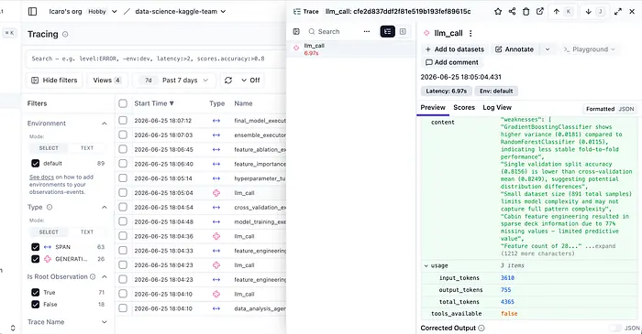Uncheck True in Is Root Observation

[35, 292]
